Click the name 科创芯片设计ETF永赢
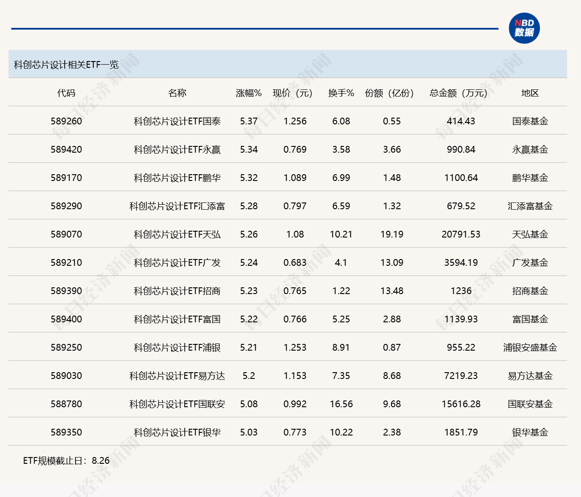The width and height of the screenshot is (581, 497). (177, 150)
